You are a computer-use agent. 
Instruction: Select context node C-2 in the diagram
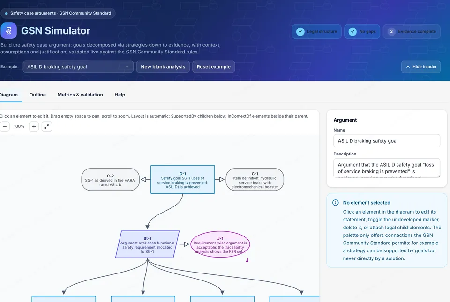point(111,180)
